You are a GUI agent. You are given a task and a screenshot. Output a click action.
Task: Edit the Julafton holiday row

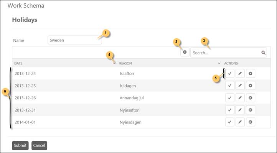(240, 73)
